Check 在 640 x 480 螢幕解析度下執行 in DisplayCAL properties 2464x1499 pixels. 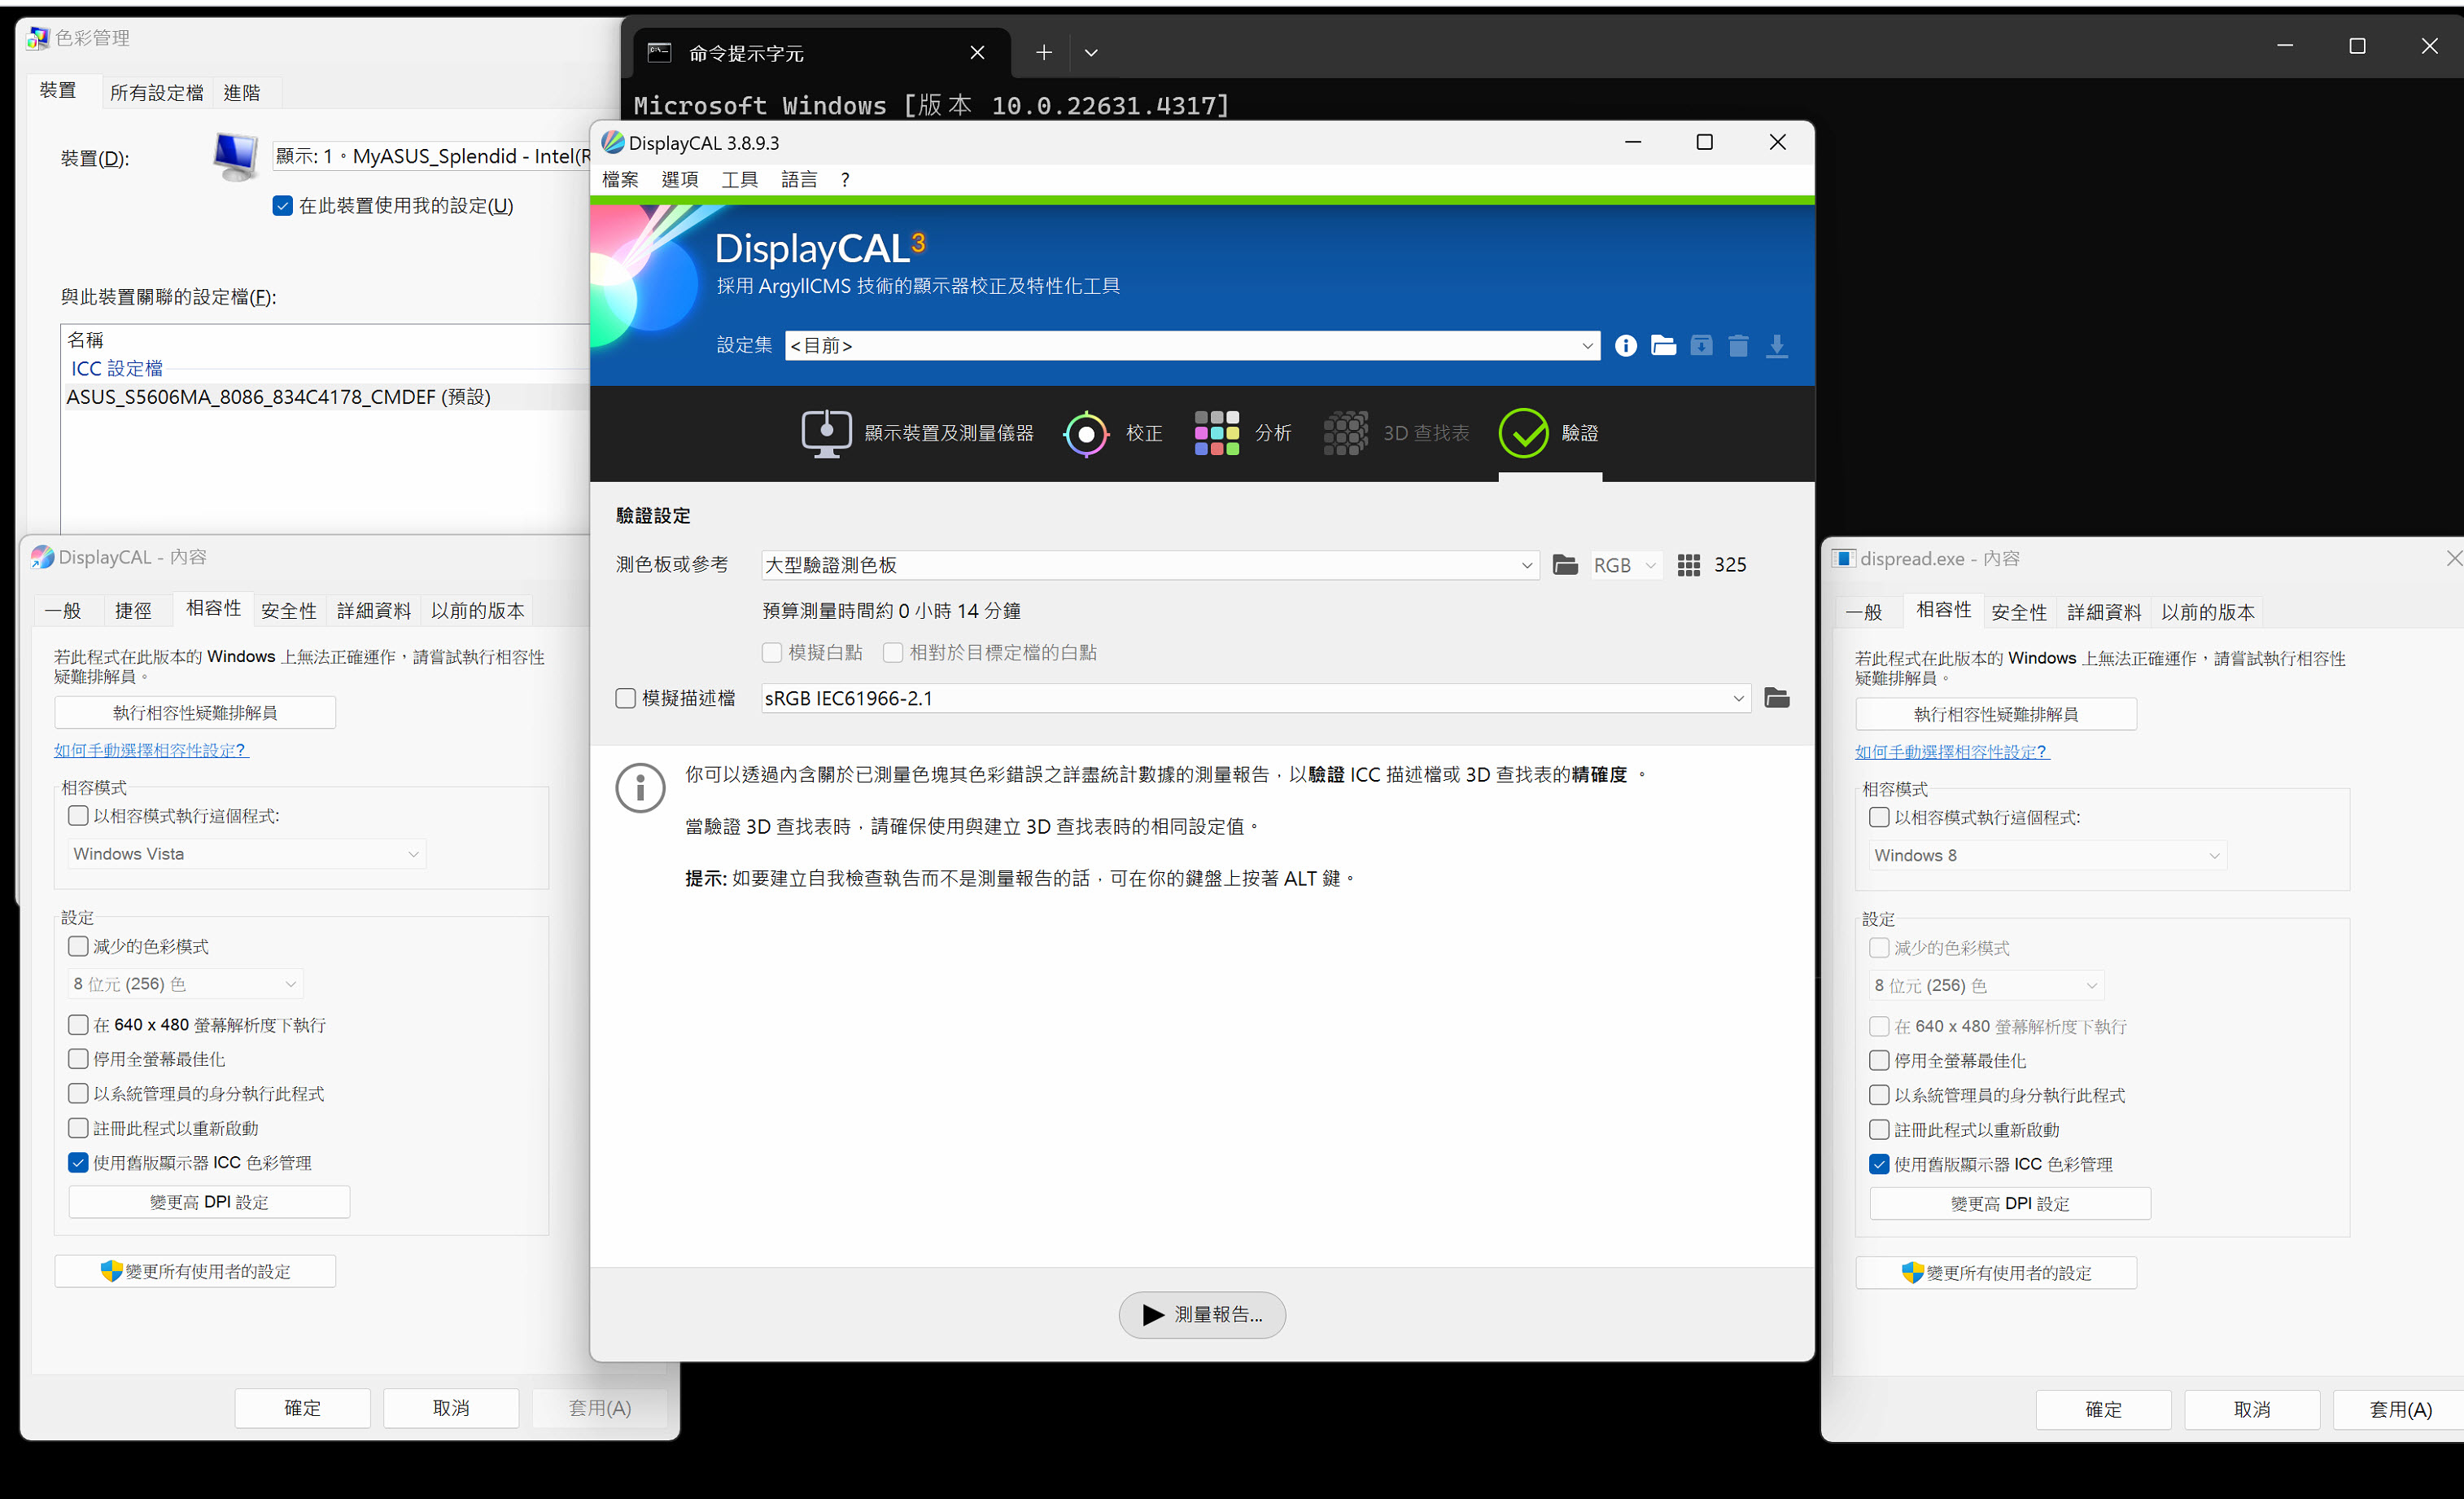coord(78,1023)
